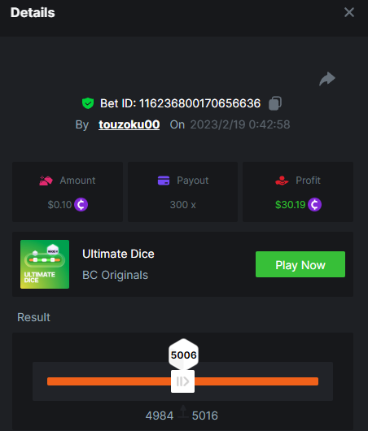Click the Amount pink wallet icon
The height and width of the screenshot is (431, 368).
coord(46,181)
